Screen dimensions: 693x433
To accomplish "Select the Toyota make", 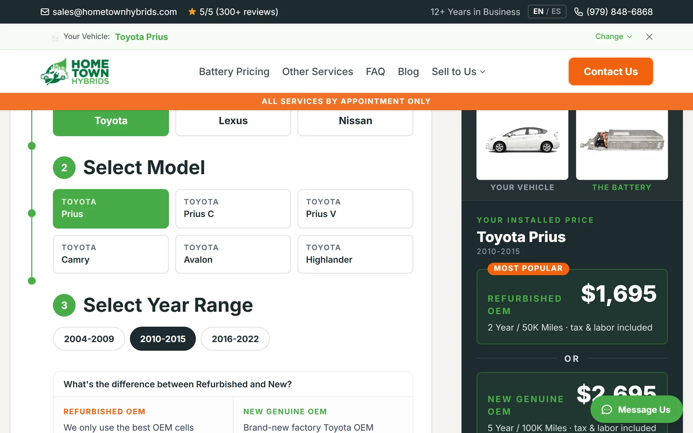I will [x=111, y=122].
